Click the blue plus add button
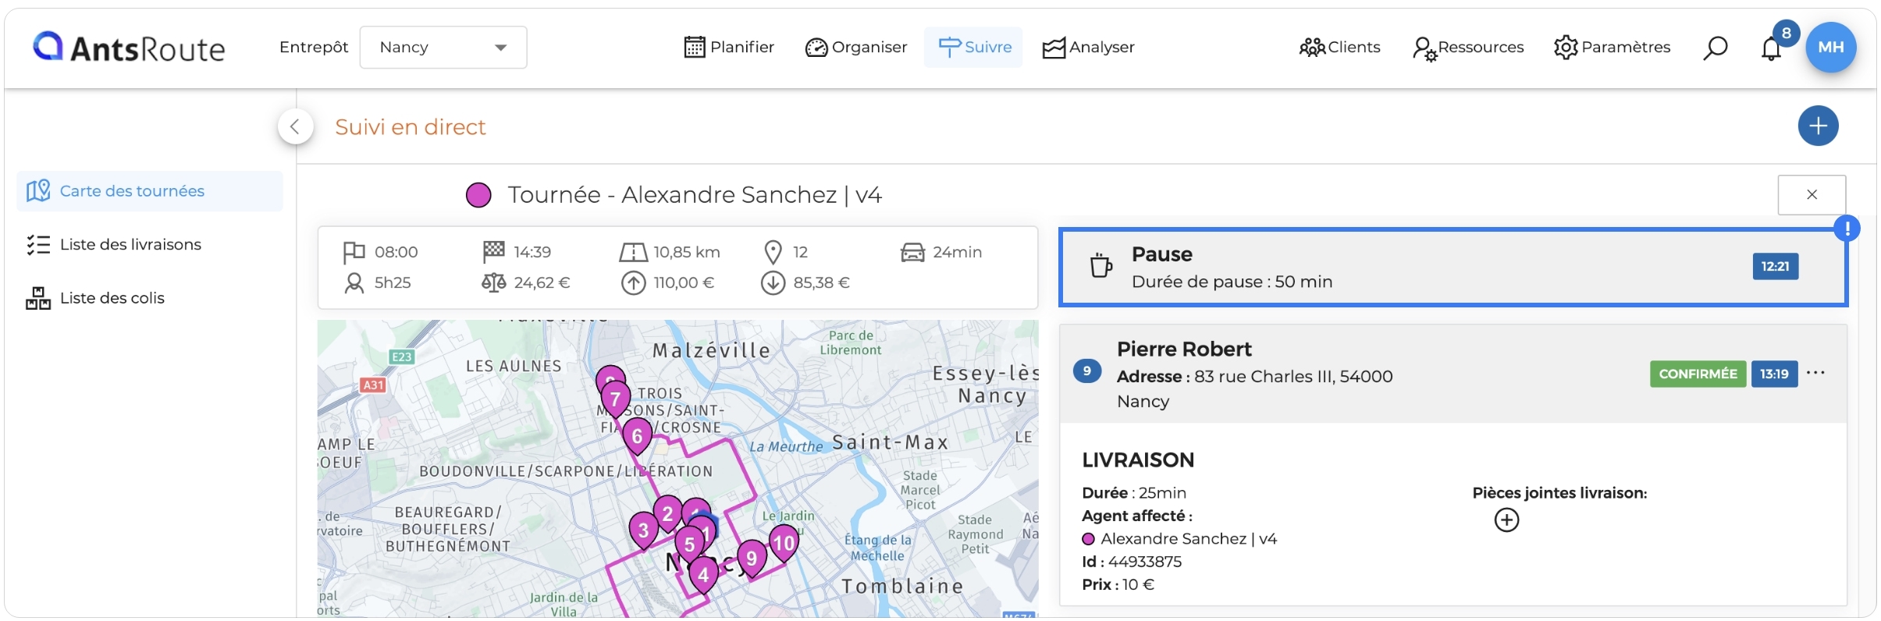The height and width of the screenshot is (621, 1881). coord(1818,126)
